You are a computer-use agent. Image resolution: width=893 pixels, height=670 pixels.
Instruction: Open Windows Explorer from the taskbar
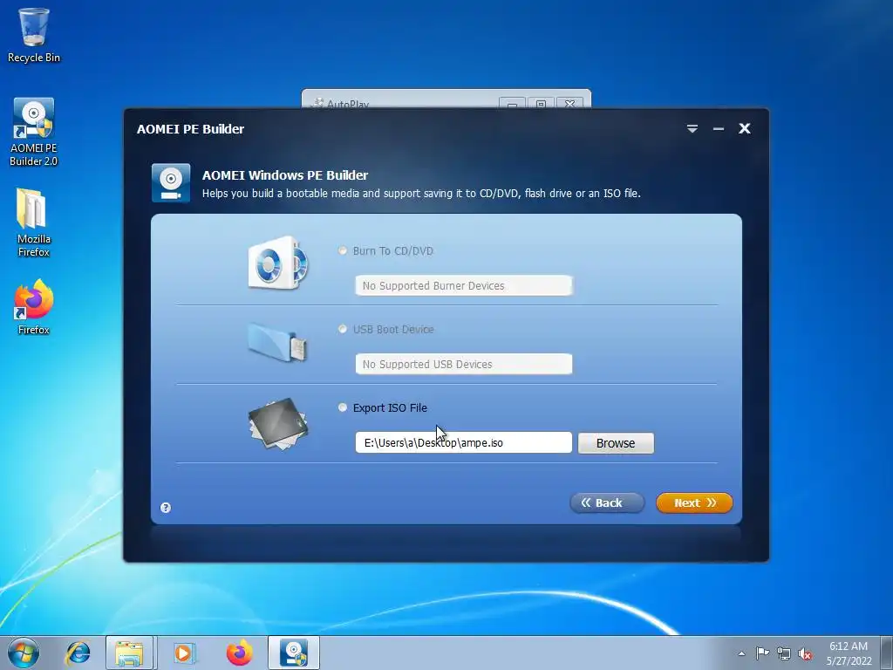pos(129,653)
